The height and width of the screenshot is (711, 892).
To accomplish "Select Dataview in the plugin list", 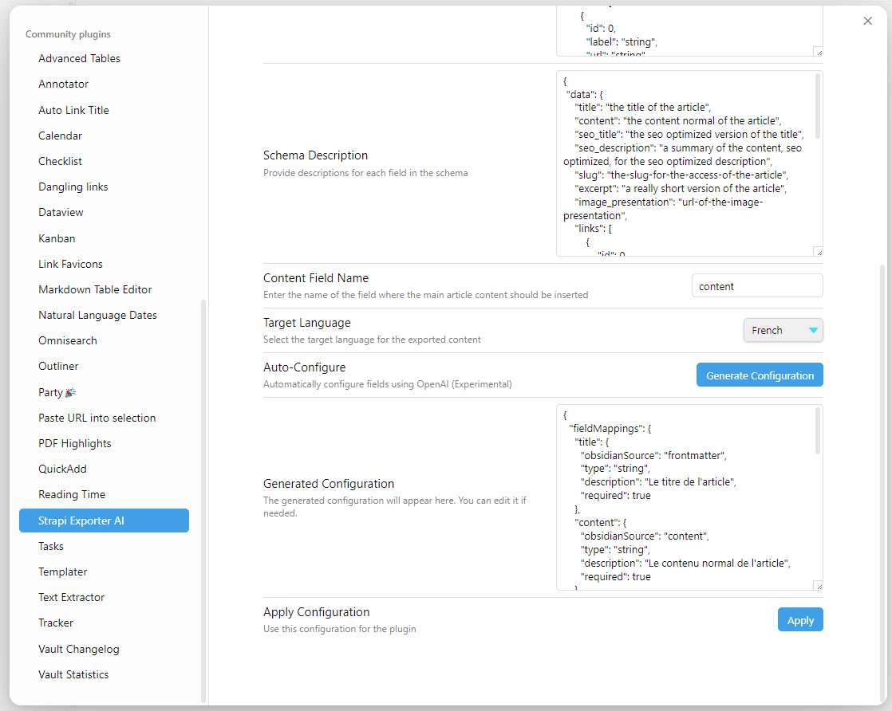I will coord(61,212).
